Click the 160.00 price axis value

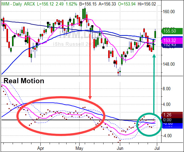tap(169, 12)
